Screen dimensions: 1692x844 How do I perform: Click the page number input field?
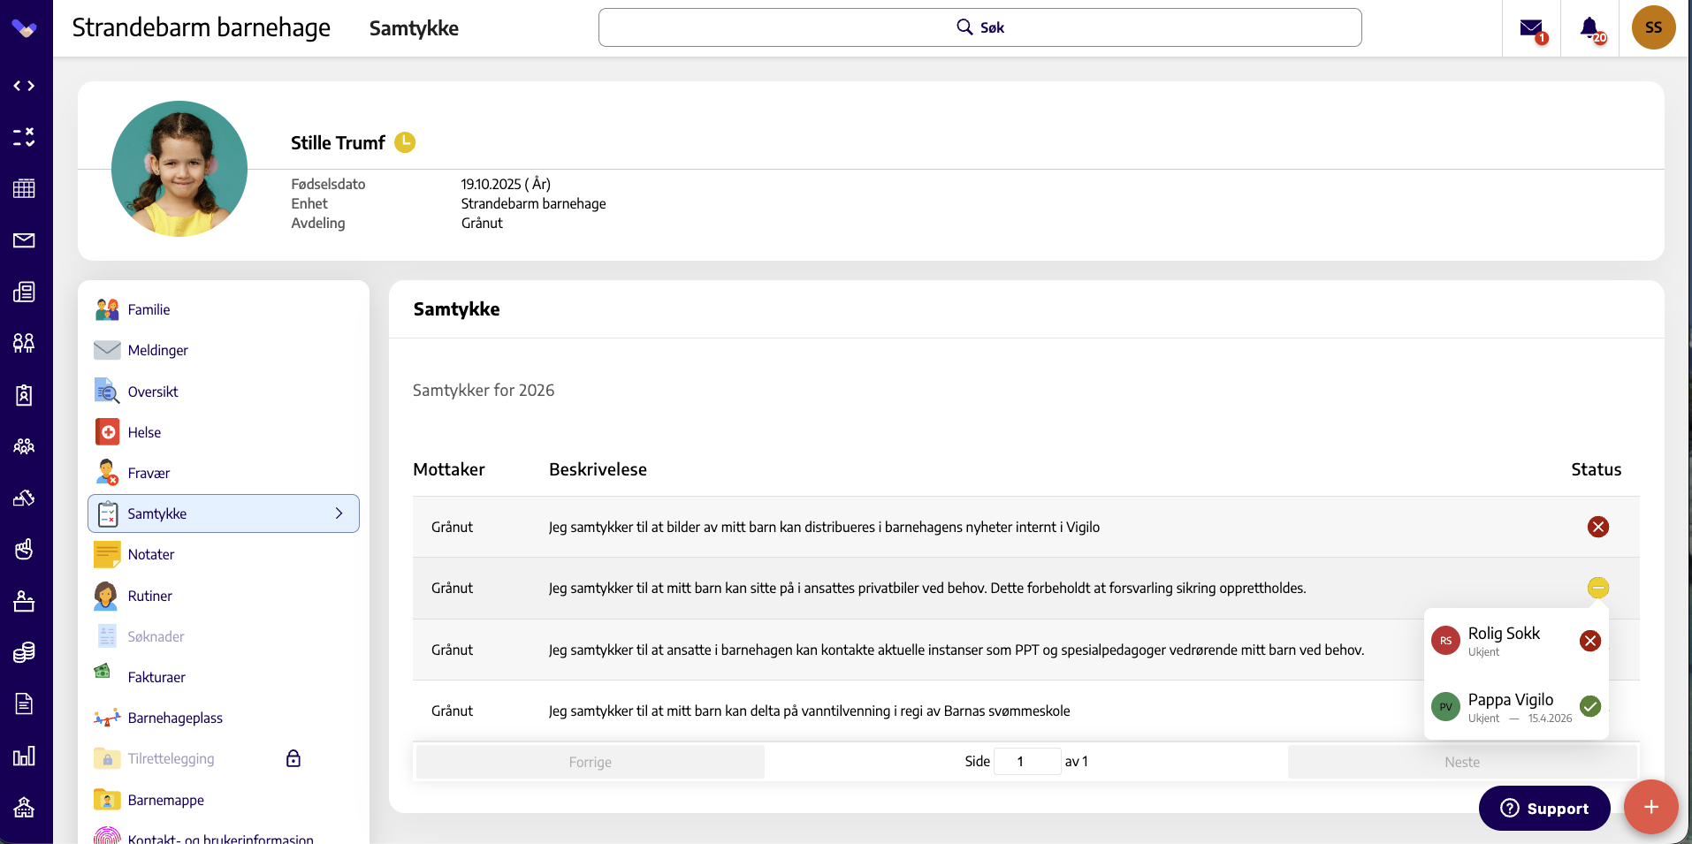(x=1026, y=761)
